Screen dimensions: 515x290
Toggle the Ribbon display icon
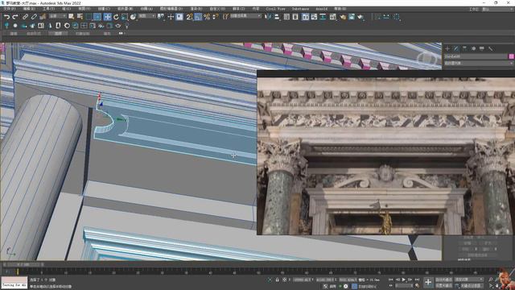pyautogui.click(x=306, y=17)
